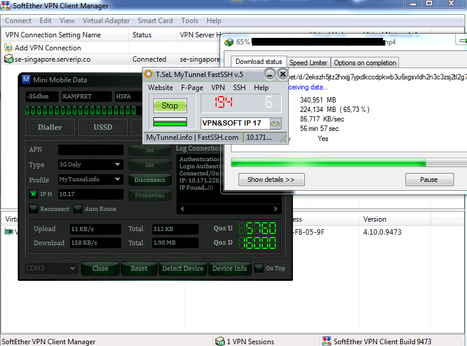Click the virtual network adapter icon
Image resolution: width=467 pixels, height=346 pixels.
[x=9, y=232]
